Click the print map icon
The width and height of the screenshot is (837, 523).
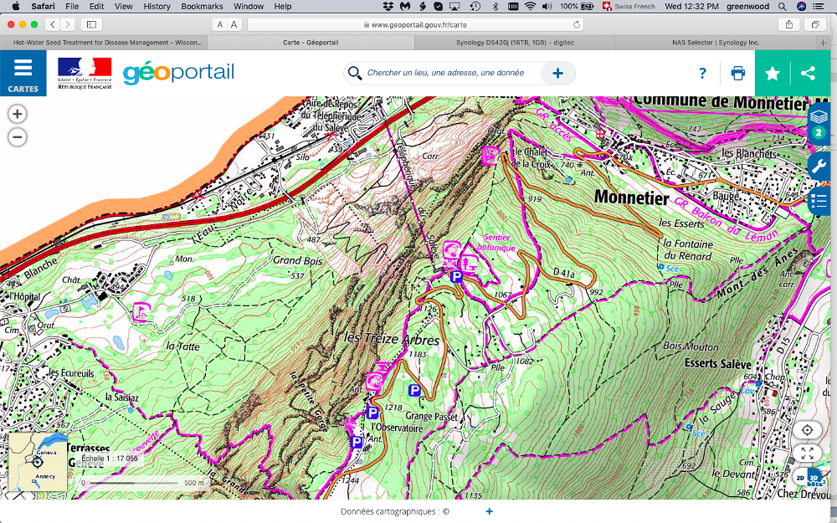tap(737, 74)
